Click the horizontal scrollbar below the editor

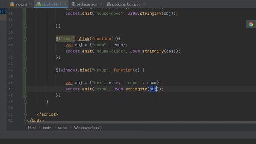[141, 122]
